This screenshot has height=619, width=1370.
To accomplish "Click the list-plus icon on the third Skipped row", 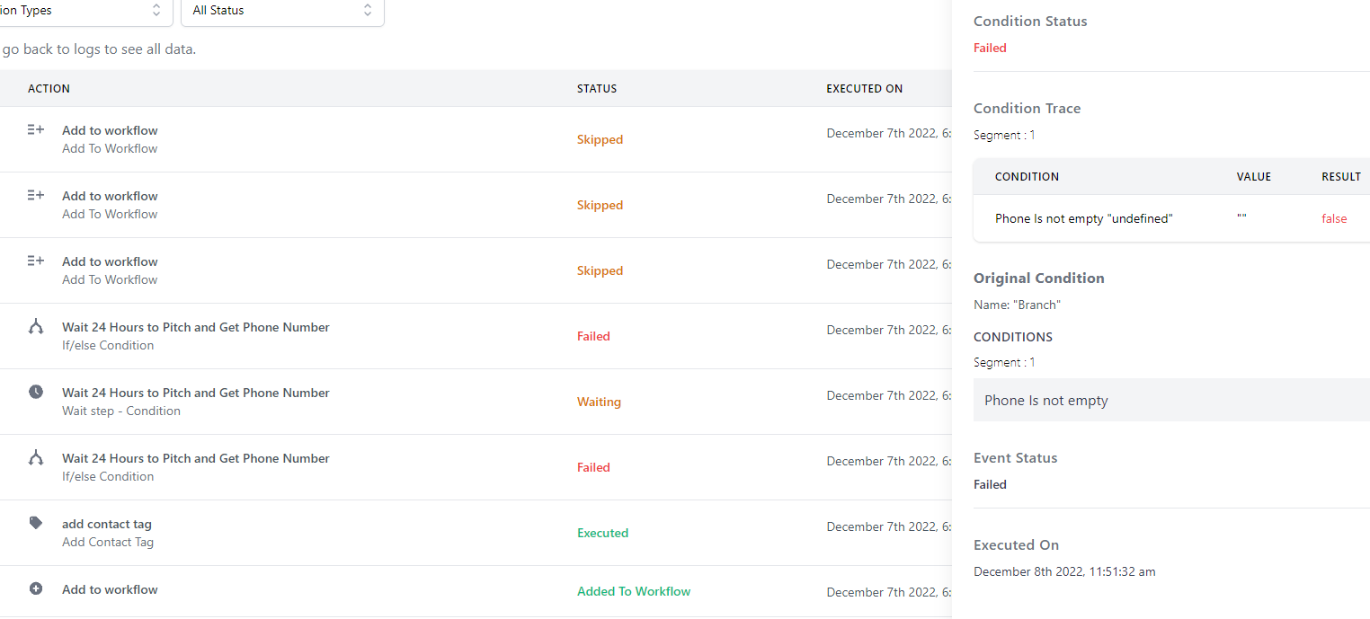I will coord(36,261).
